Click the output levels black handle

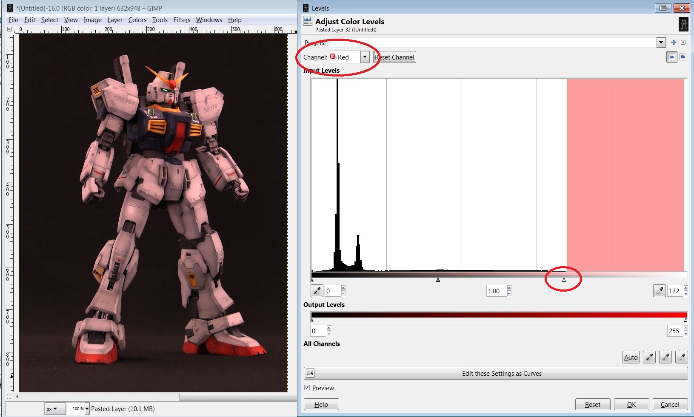(312, 320)
